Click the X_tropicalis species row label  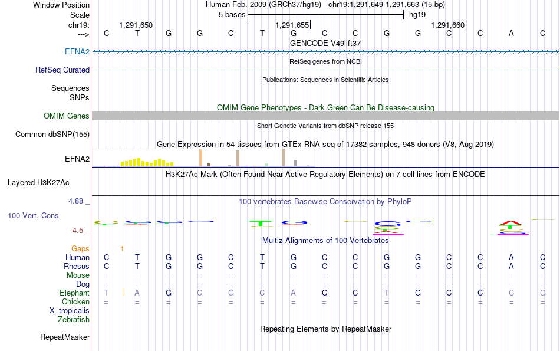(x=70, y=311)
